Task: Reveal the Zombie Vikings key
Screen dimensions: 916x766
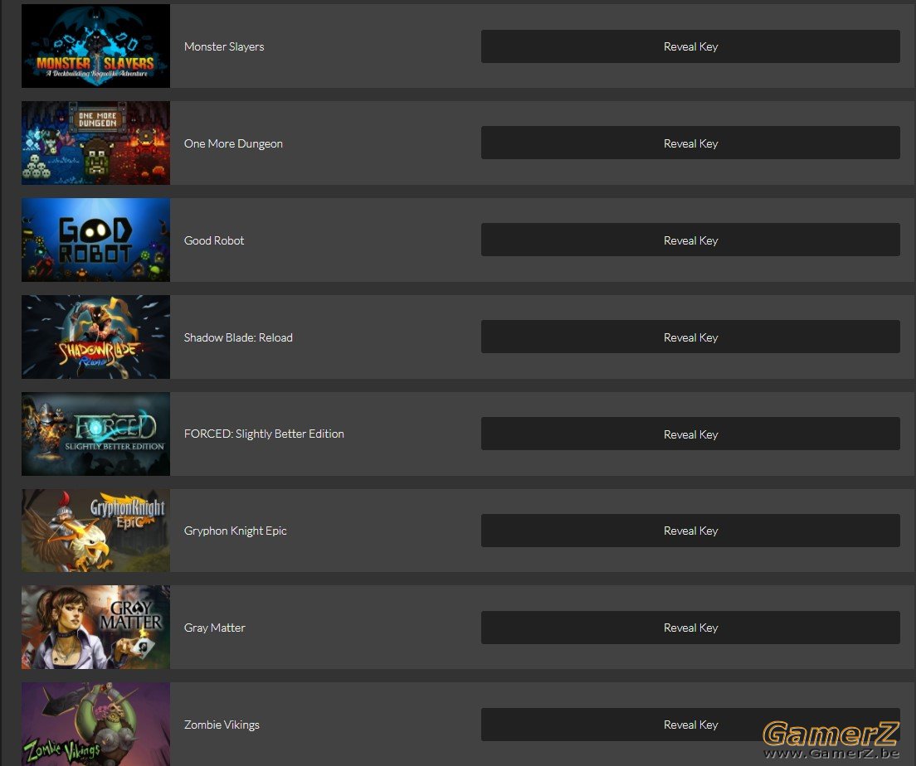Action: point(690,725)
